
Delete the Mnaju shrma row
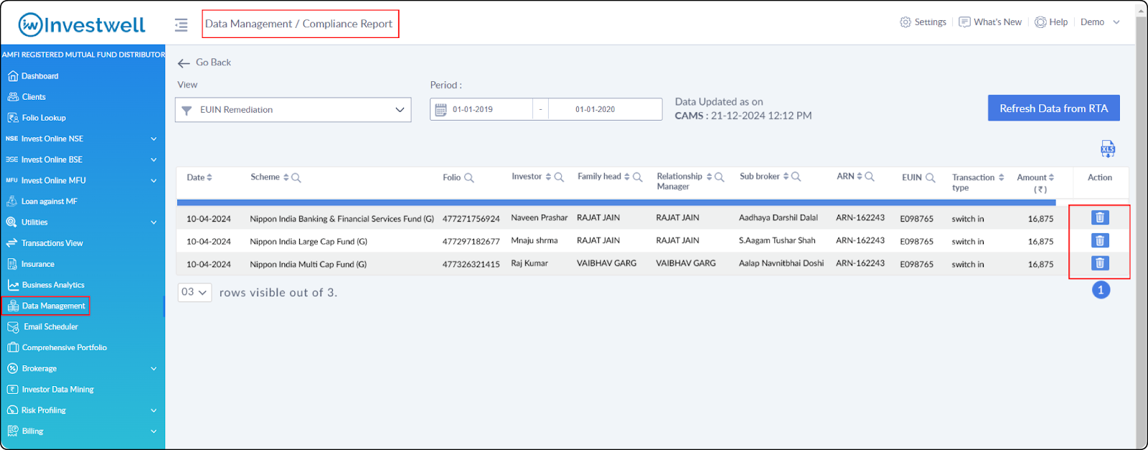[1100, 240]
